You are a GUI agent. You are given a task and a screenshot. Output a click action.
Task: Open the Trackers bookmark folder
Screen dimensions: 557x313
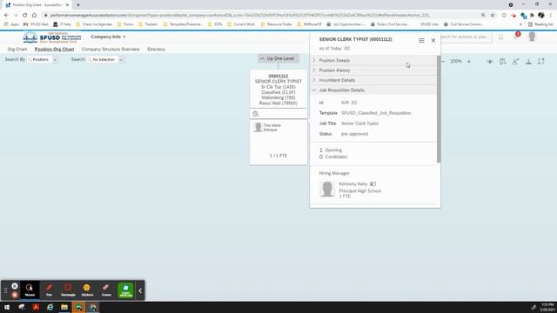[x=148, y=24]
